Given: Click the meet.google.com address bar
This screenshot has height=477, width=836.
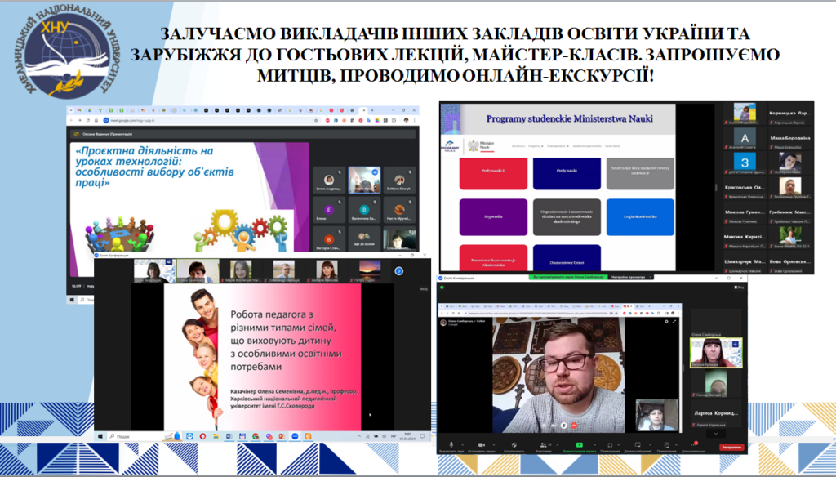Looking at the screenshot, I should tap(213, 121).
